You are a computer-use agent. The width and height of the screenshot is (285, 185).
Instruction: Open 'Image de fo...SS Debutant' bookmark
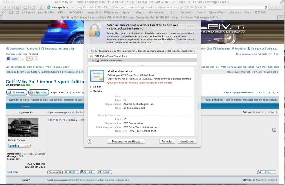103,12
